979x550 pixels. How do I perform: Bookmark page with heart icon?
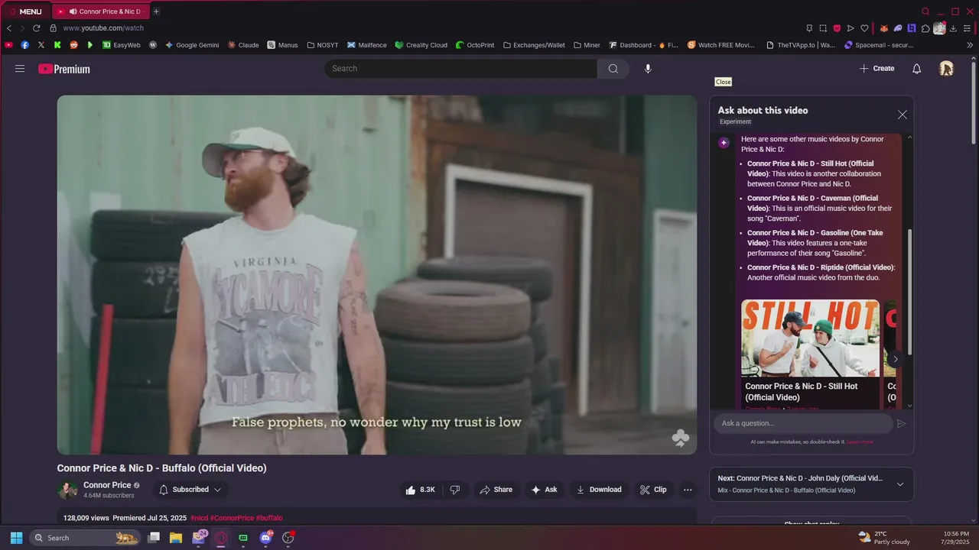coord(864,28)
